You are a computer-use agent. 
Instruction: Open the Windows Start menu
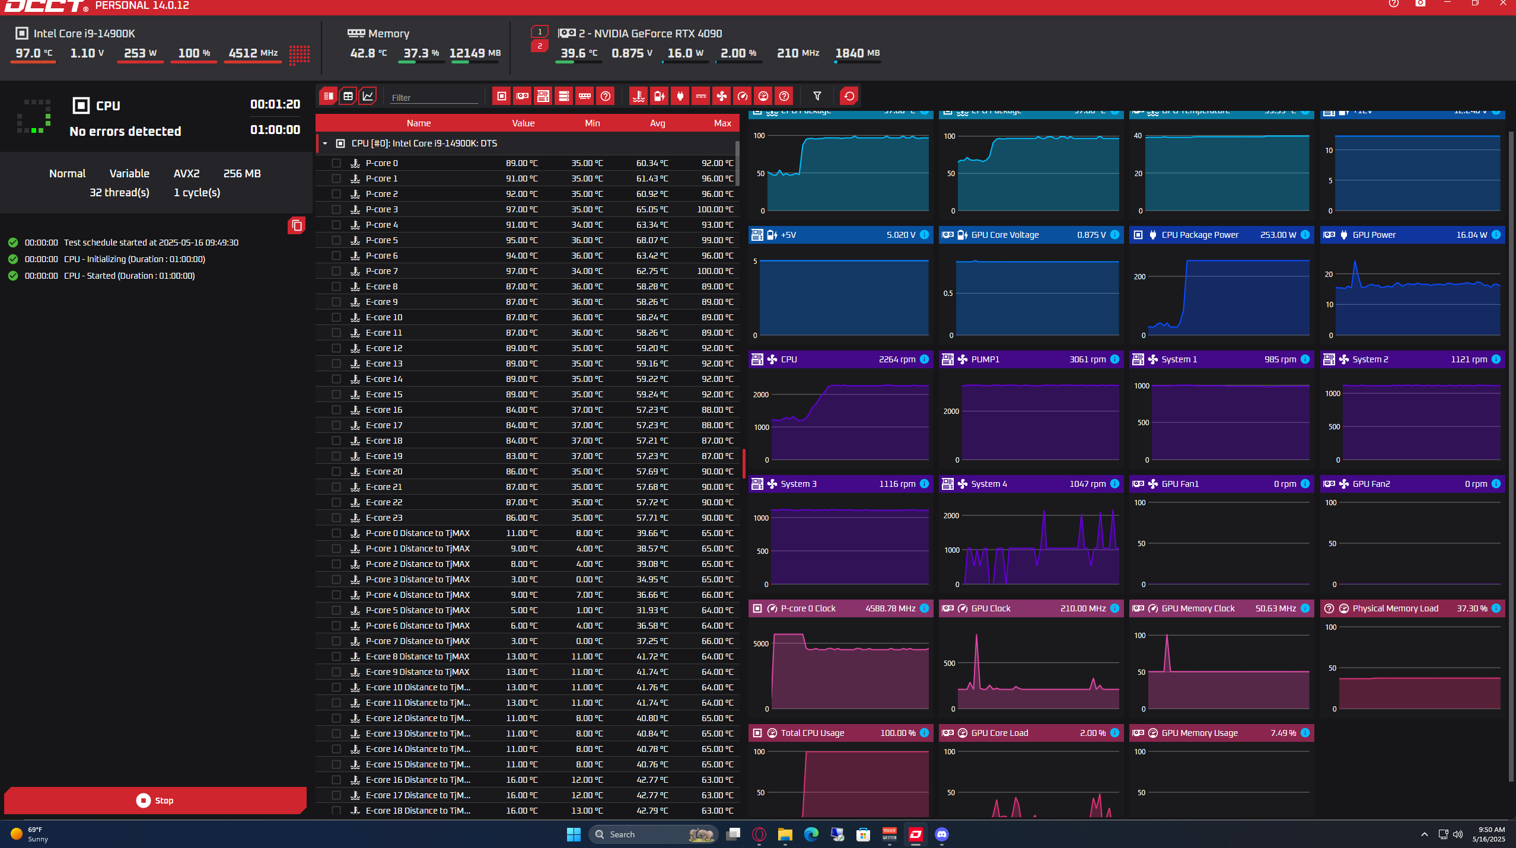click(x=574, y=834)
